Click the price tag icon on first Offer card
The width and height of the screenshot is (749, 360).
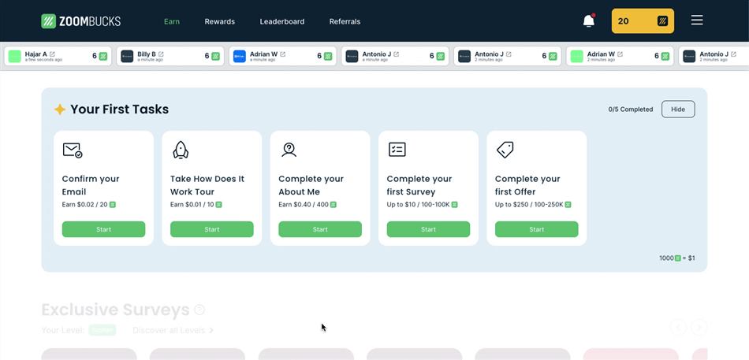[x=505, y=150]
